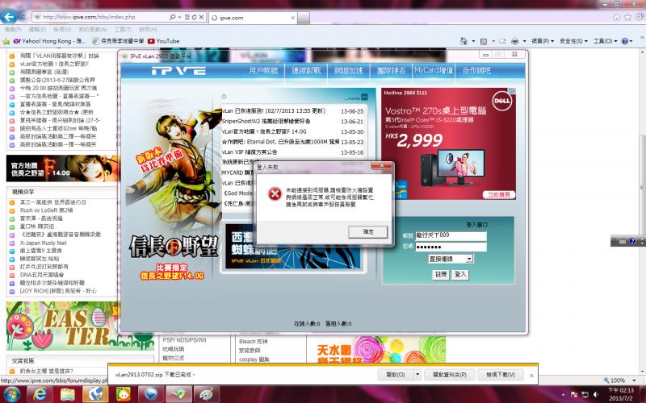Open the first browser menu 檔案(F)
The width and height of the screenshot is (646, 403).
[x=13, y=29]
